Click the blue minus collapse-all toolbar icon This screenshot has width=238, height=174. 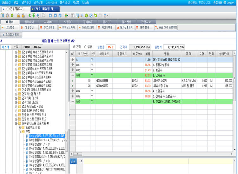pos(56,15)
